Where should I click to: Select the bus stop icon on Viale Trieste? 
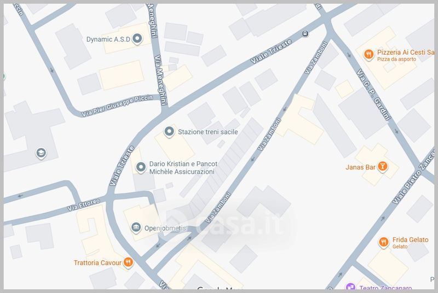click(305, 34)
